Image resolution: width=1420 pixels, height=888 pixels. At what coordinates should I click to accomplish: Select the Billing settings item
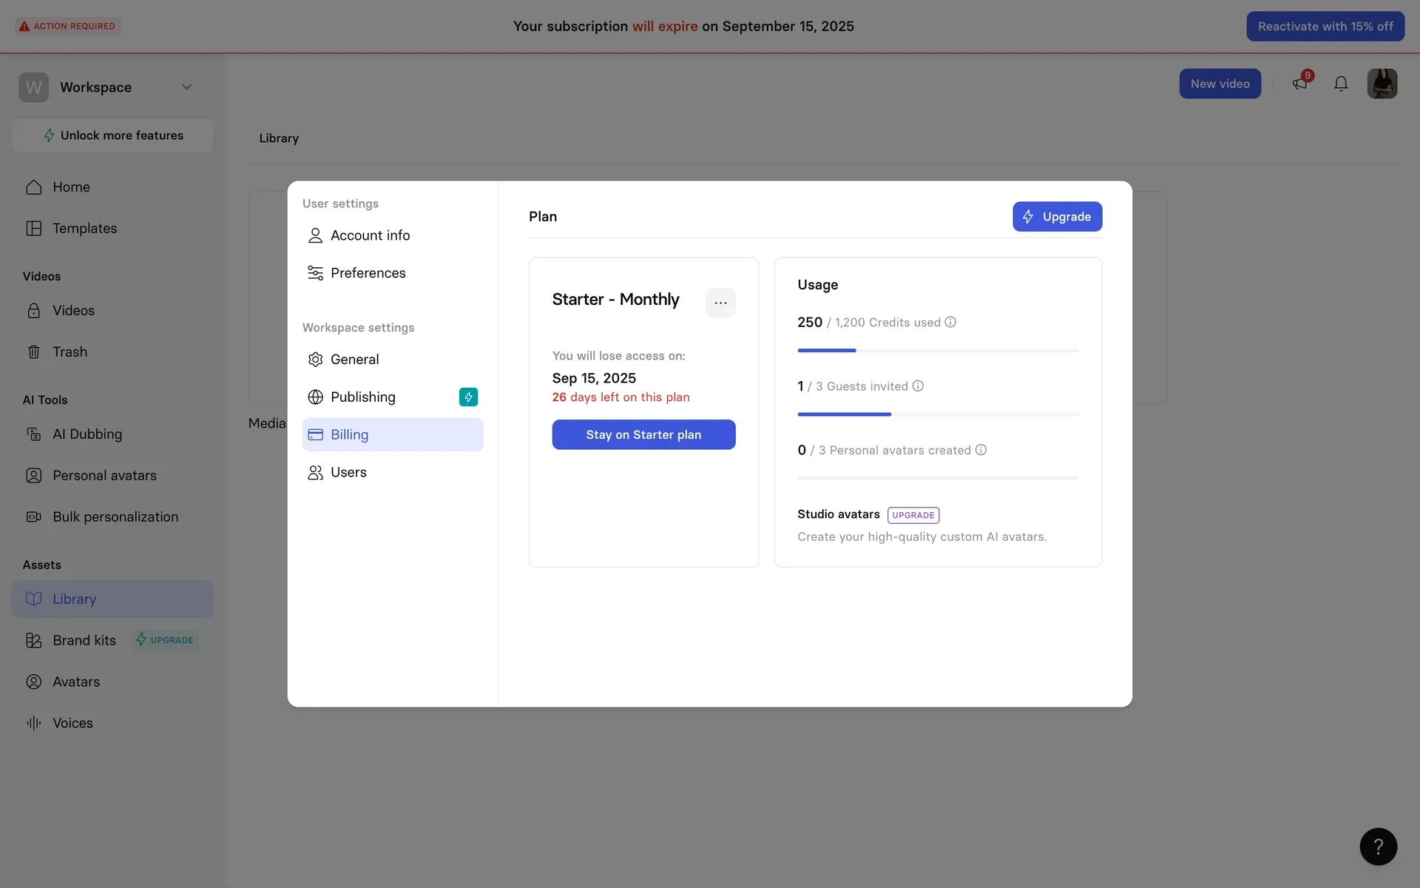coord(393,434)
